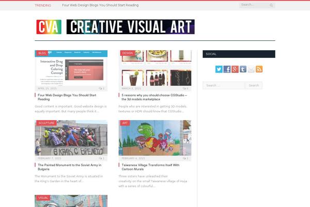This screenshot has width=310, height=207.
Task: Click the comment count icon on CGStudio post
Action: coord(185,88)
